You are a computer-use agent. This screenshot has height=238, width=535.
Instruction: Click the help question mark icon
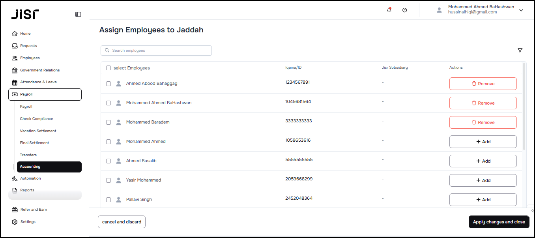404,10
